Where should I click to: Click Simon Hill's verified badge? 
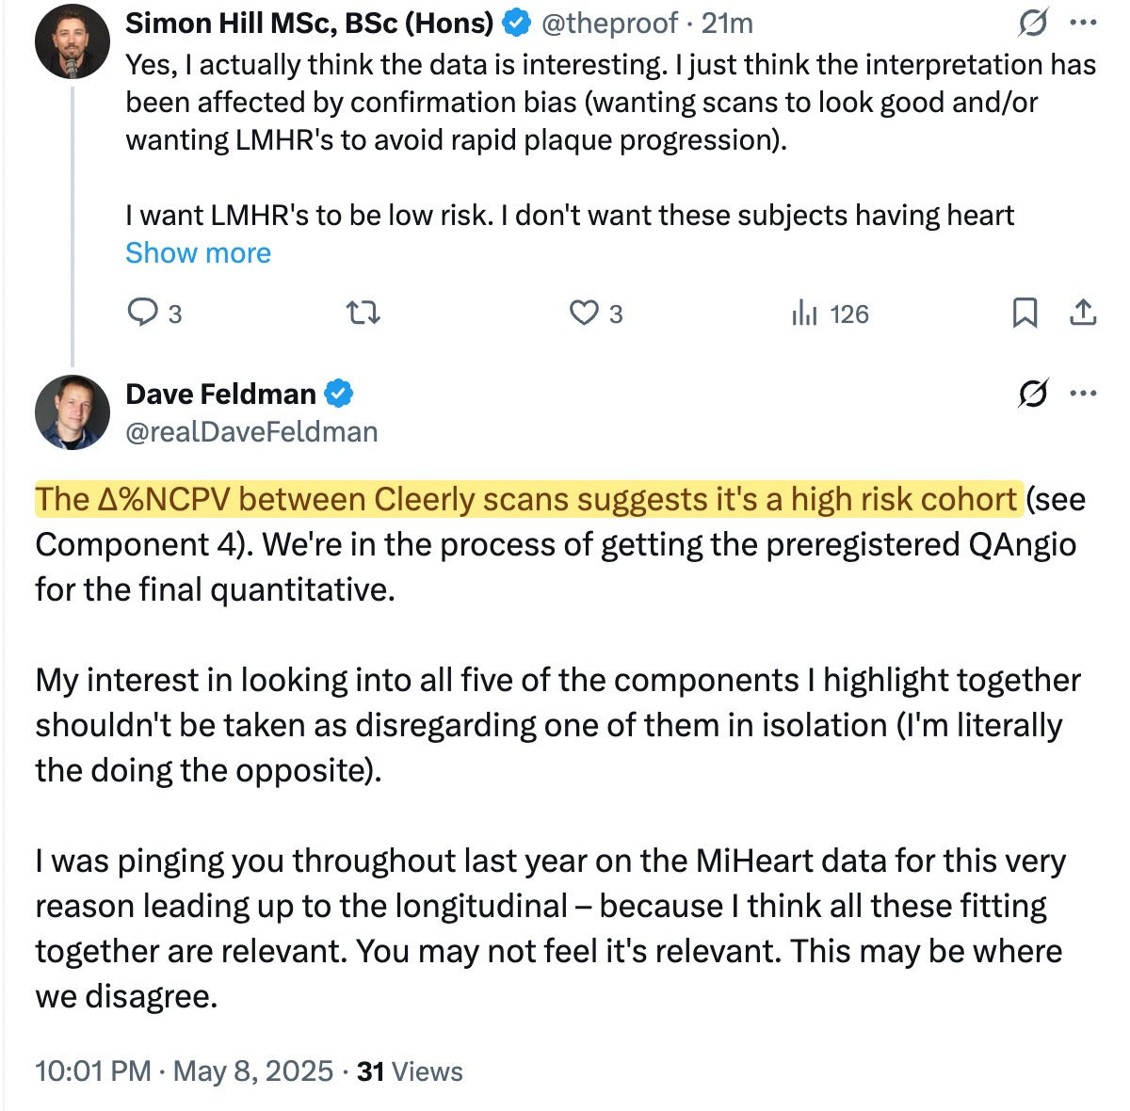click(515, 24)
